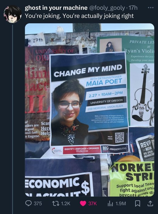
Task: Click the 37K likes count
Action: (93, 204)
